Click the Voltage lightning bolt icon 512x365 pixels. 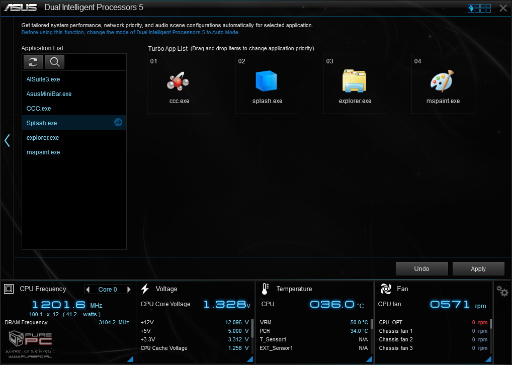point(145,289)
